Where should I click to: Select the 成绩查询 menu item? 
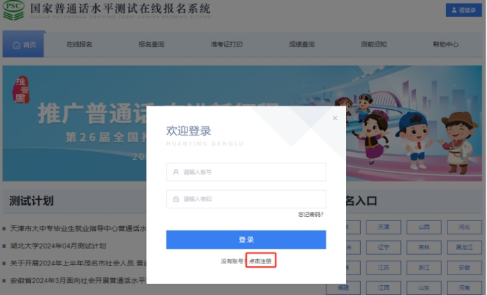pyautogui.click(x=301, y=44)
